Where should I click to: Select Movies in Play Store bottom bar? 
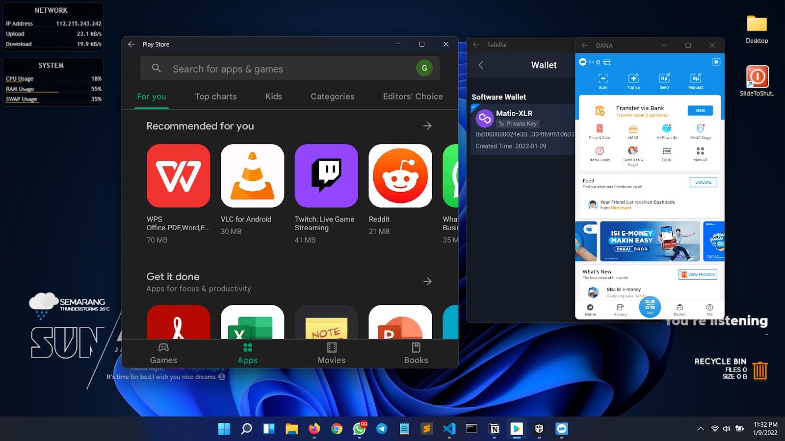coord(332,354)
